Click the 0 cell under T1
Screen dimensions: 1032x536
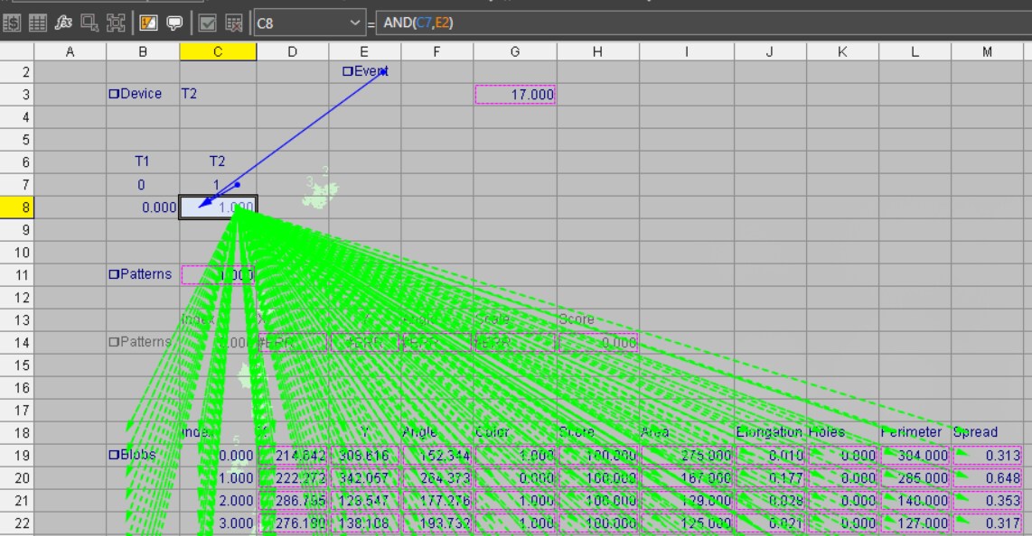coord(143,185)
